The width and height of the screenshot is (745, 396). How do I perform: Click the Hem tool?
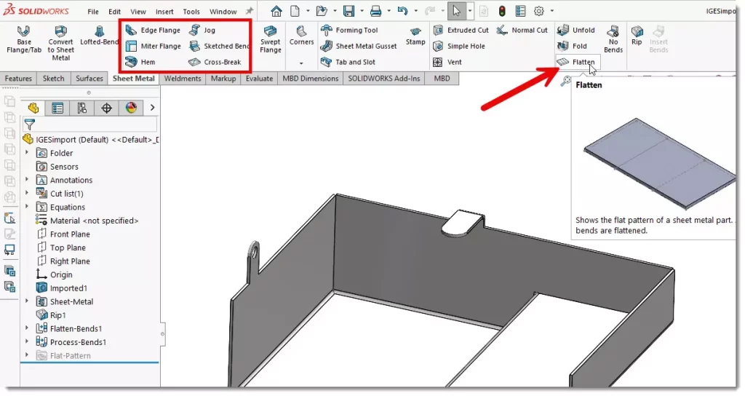140,62
